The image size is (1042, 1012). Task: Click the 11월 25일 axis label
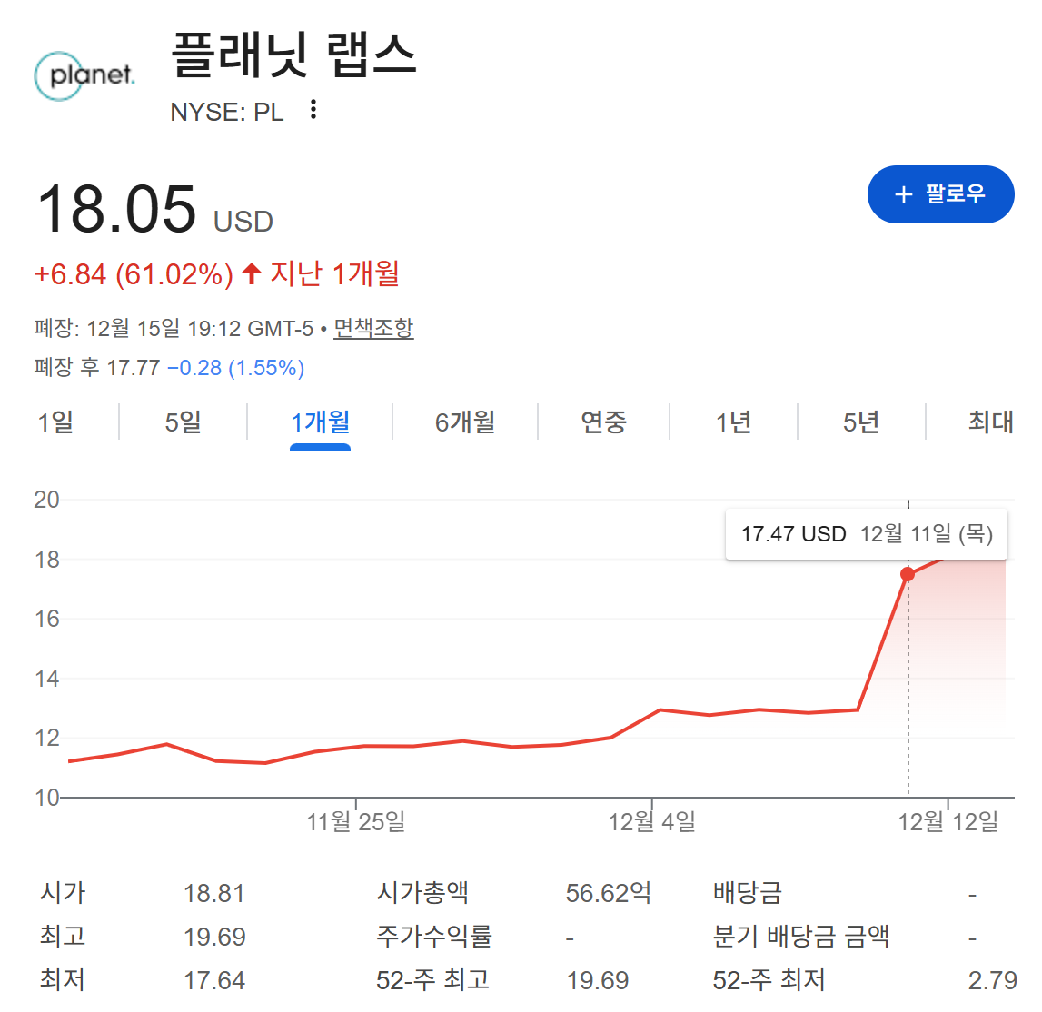[355, 822]
